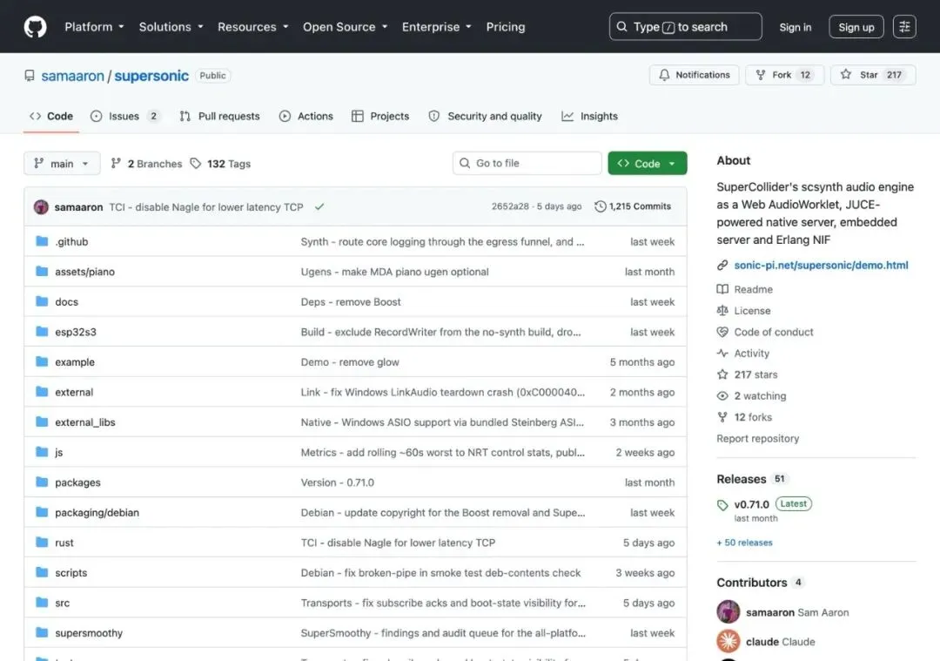Click the eye icon by 2 watching

(x=722, y=396)
